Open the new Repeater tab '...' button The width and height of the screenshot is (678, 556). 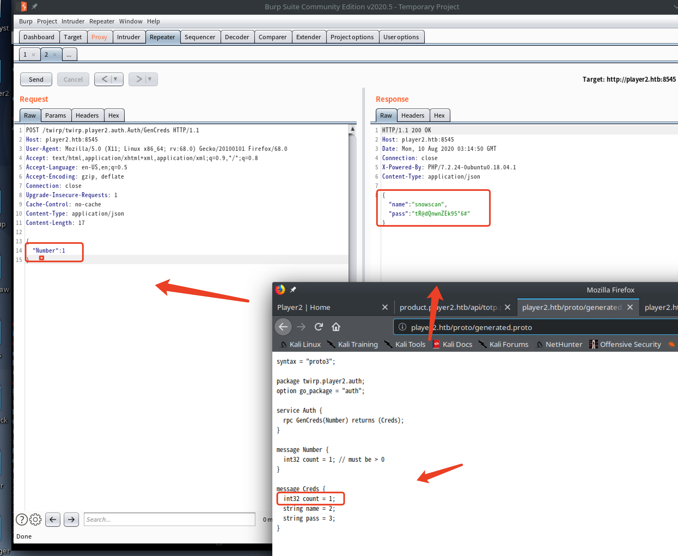pyautogui.click(x=69, y=55)
